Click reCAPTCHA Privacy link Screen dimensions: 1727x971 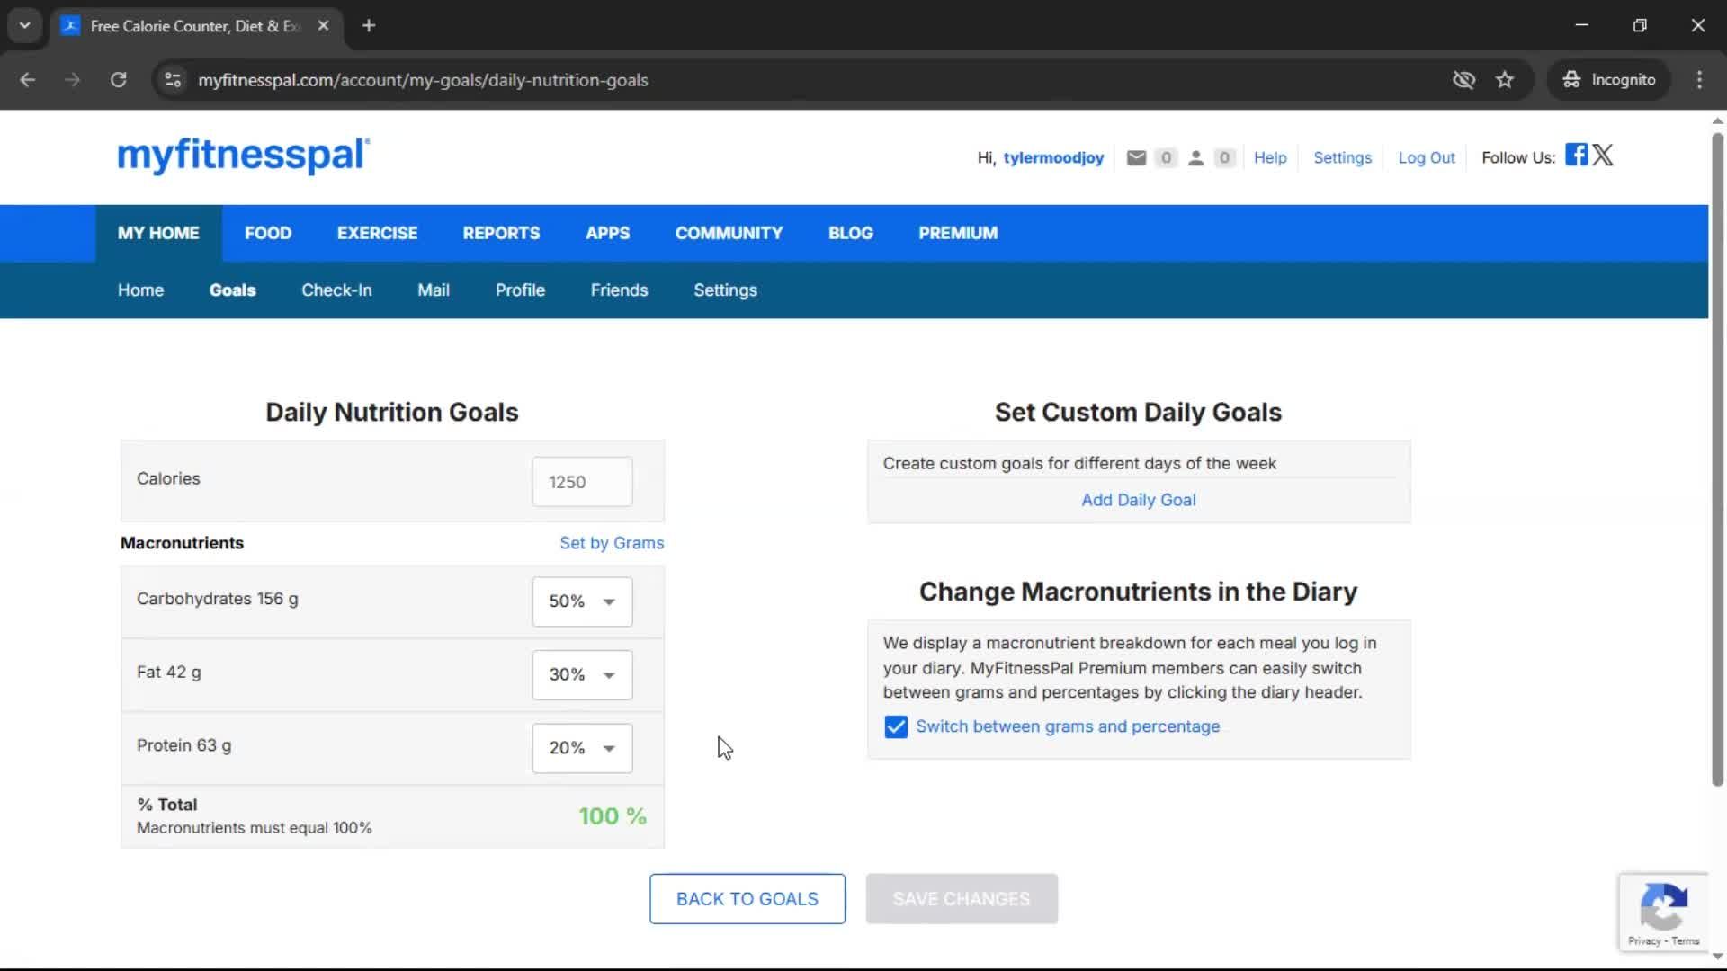click(1643, 940)
